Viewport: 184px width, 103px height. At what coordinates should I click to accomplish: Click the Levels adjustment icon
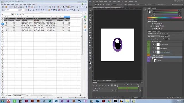(x=155, y=24)
